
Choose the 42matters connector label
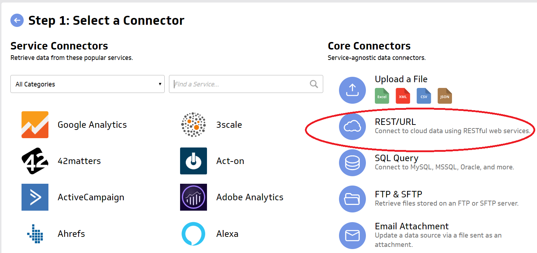pyautogui.click(x=79, y=161)
